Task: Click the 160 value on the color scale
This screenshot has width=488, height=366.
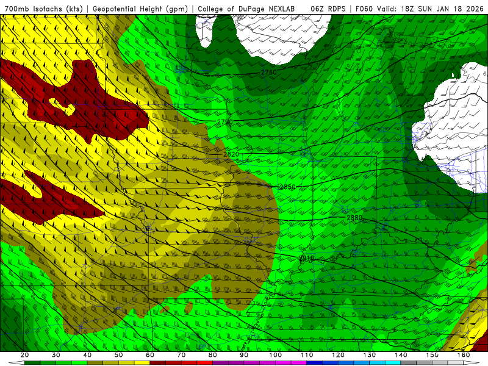Action: (x=464, y=355)
